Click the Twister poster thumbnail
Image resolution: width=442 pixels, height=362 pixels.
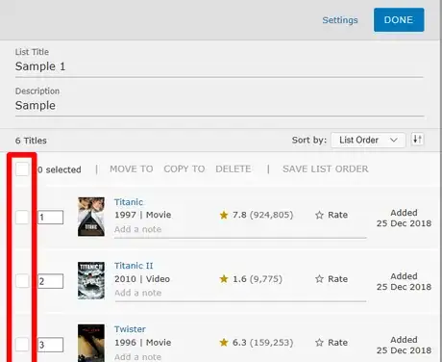(x=91, y=343)
